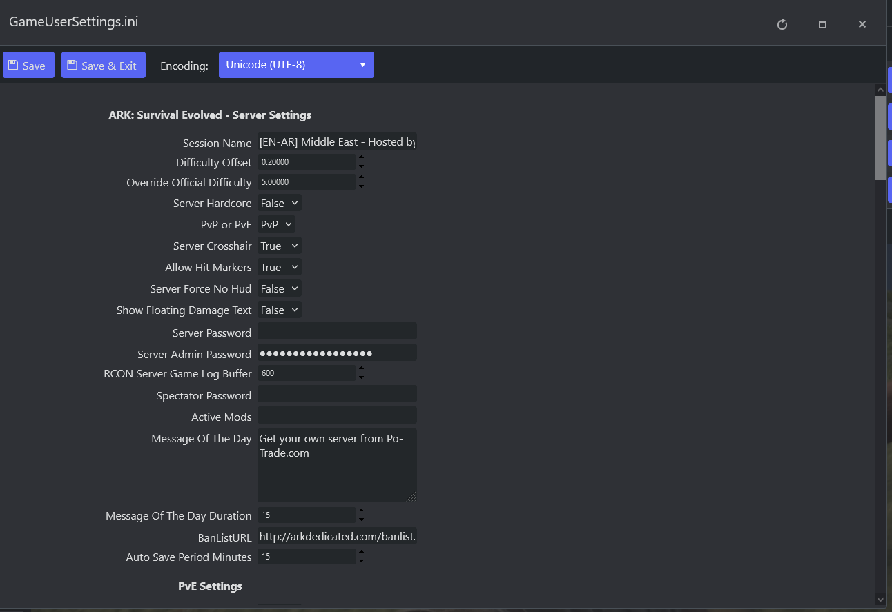Click the Difficulty Offset value field
This screenshot has height=612, width=892.
pyautogui.click(x=307, y=161)
